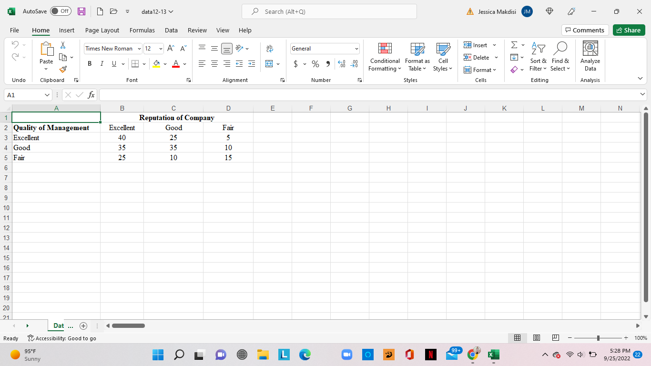Open the Insert tab

[x=67, y=30]
